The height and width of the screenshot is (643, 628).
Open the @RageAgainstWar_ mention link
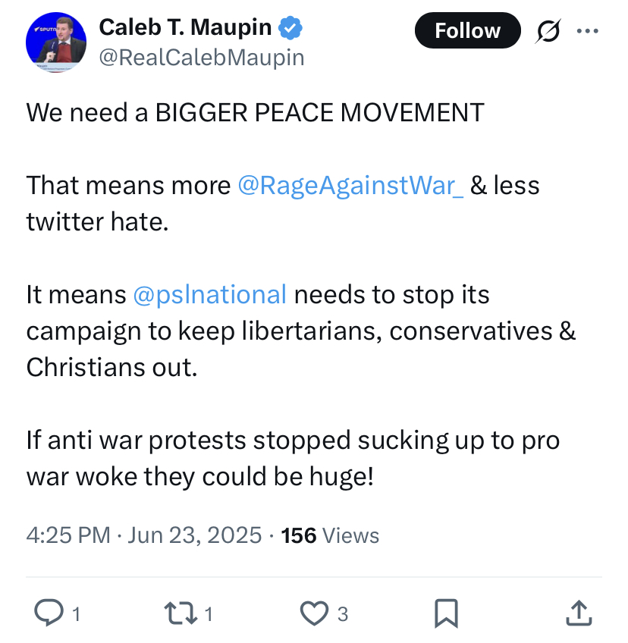click(x=350, y=185)
